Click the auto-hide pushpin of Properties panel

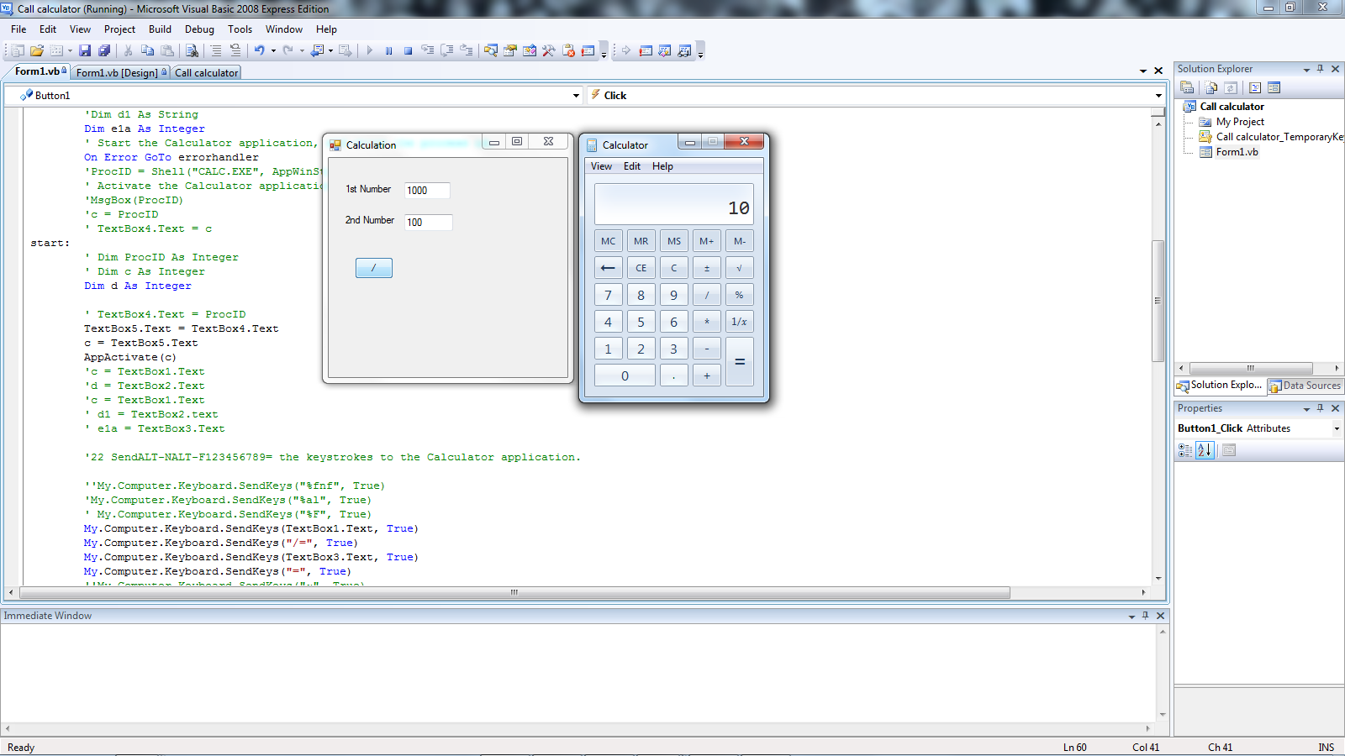click(1321, 408)
